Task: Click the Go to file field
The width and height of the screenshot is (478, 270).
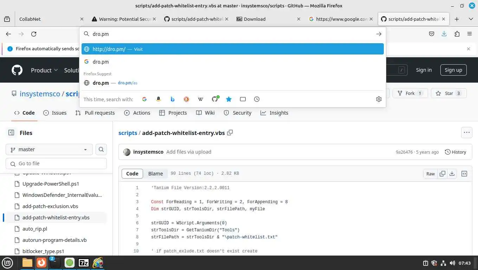Action: [x=56, y=163]
